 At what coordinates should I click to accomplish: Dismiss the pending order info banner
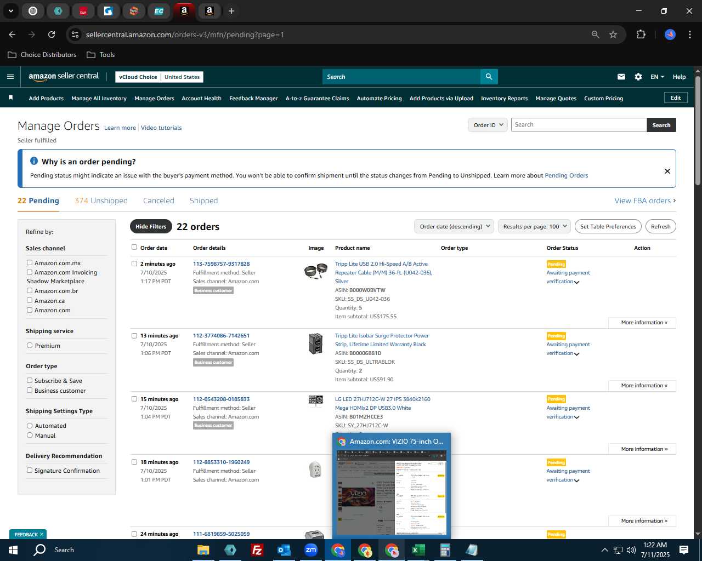667,171
